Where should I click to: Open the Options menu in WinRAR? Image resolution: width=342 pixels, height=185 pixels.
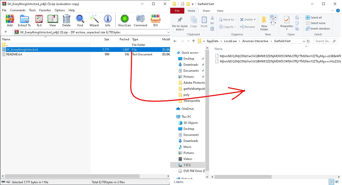60,10
